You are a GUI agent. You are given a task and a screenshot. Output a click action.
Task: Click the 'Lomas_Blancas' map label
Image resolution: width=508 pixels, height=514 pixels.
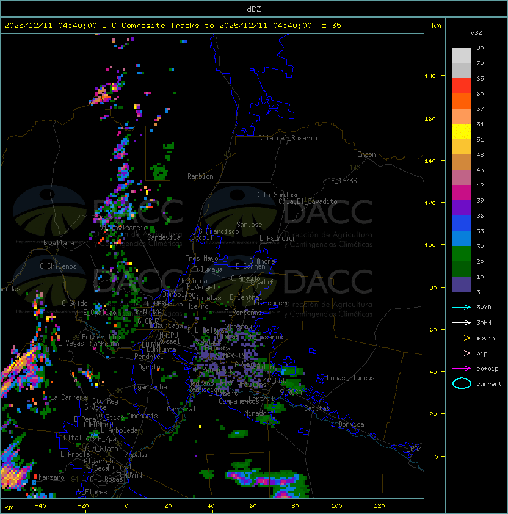[350, 378]
